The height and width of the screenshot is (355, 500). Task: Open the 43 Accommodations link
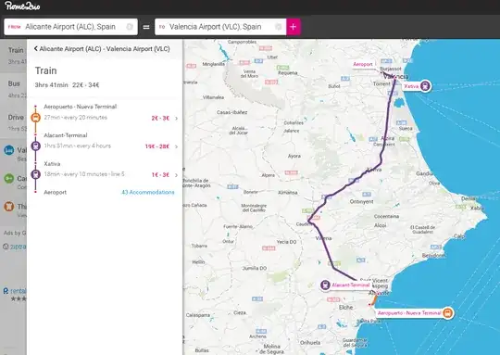click(x=148, y=192)
